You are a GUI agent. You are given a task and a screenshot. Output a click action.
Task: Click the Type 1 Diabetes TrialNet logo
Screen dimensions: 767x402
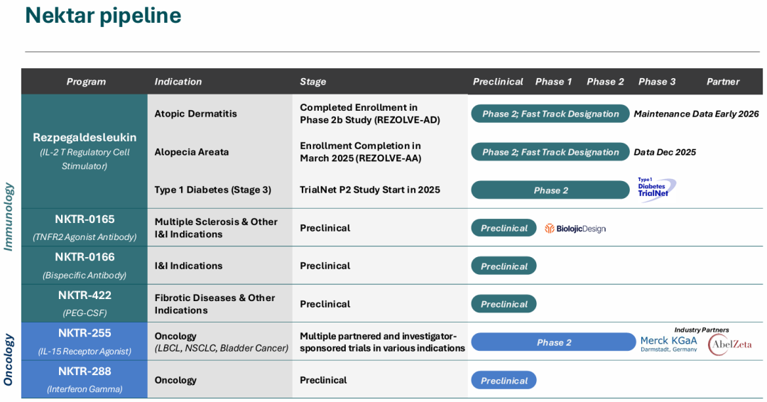(656, 189)
